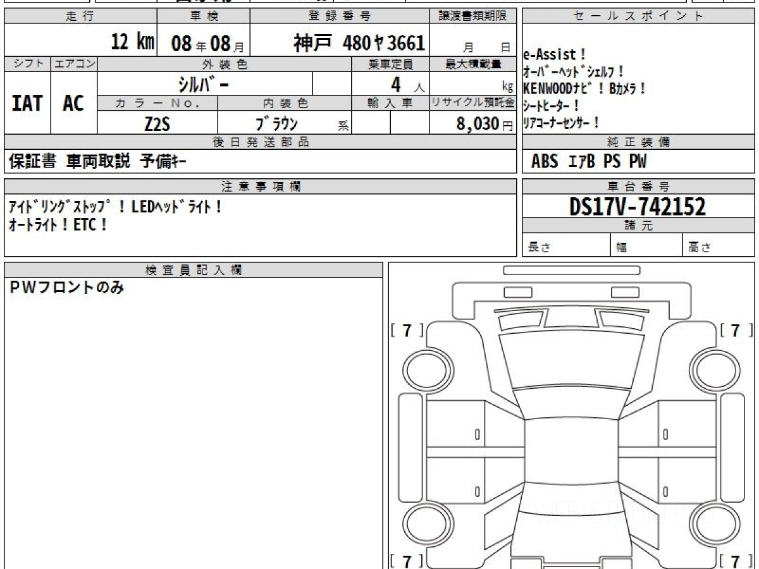
Task: Click the 幅 dimension field
Action: (646, 245)
